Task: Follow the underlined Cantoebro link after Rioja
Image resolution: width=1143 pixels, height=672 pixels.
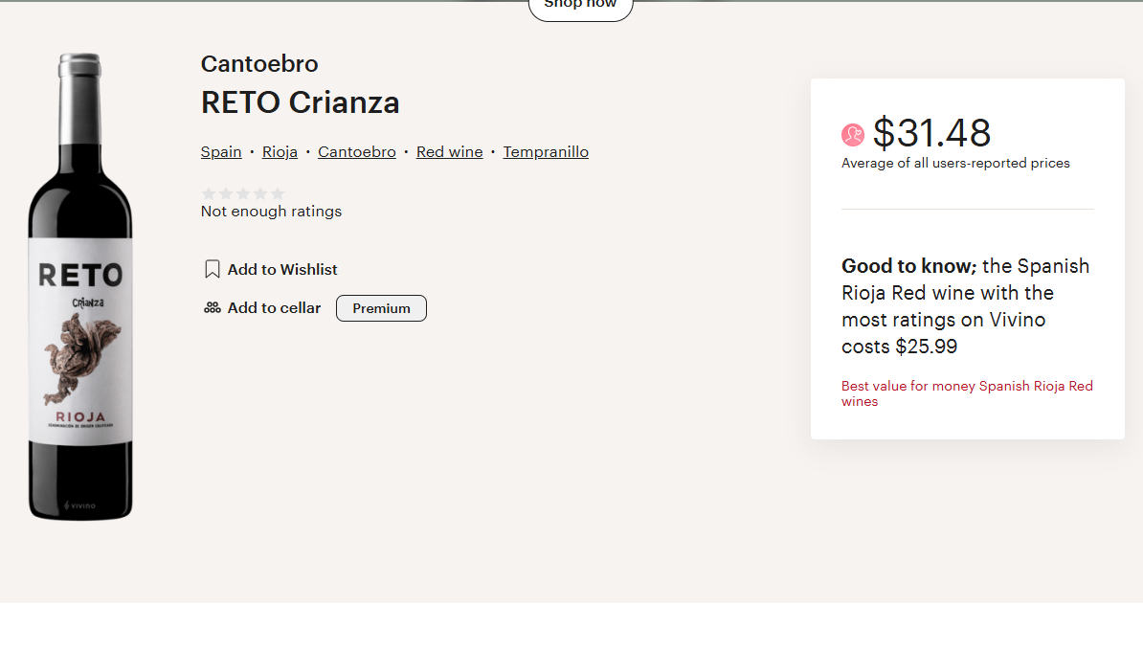Action: tap(357, 152)
